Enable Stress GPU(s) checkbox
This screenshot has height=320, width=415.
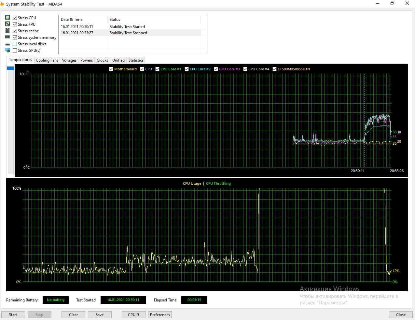[15, 50]
